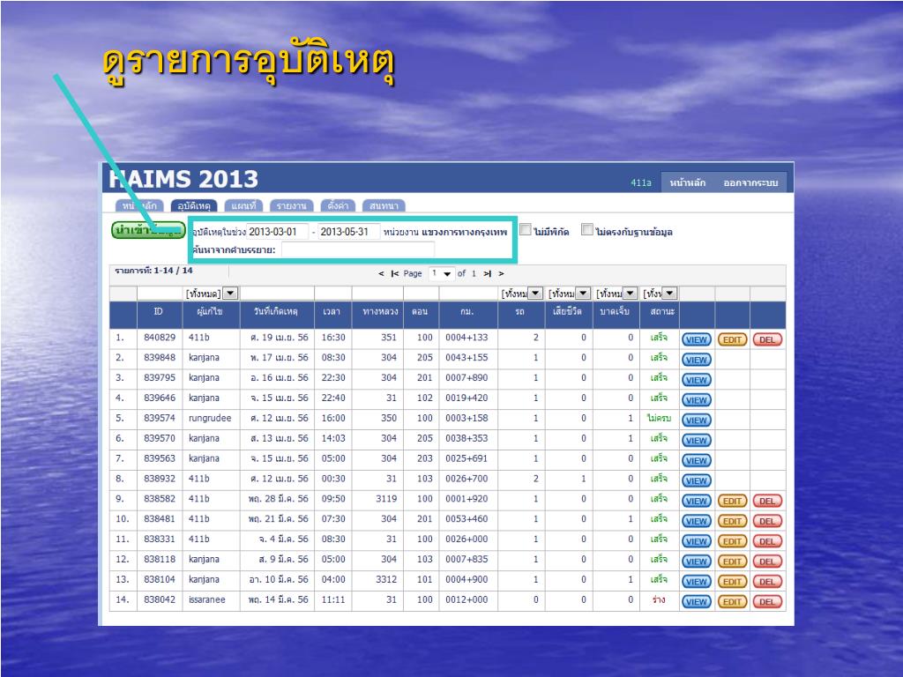This screenshot has height=677, width=903.
Task: Click the description search input field
Action: (x=358, y=249)
